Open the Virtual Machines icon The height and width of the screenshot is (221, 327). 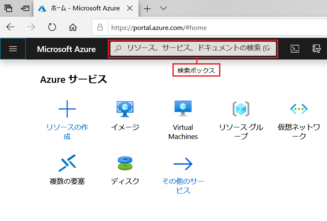coord(183,109)
